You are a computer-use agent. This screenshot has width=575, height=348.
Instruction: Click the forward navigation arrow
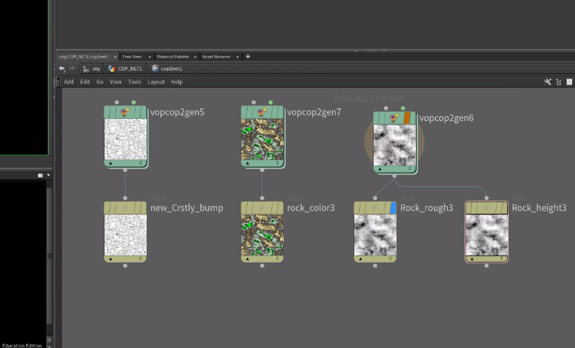pos(72,69)
